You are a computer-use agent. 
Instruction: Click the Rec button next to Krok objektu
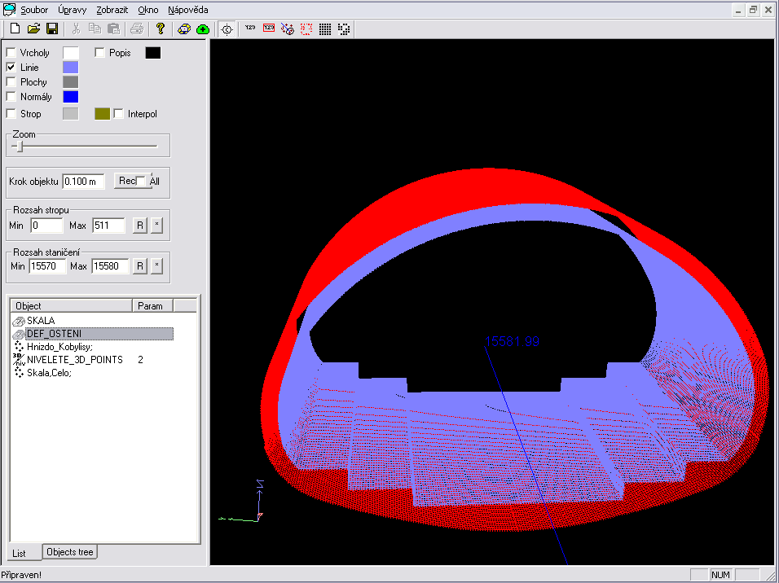pyautogui.click(x=126, y=181)
